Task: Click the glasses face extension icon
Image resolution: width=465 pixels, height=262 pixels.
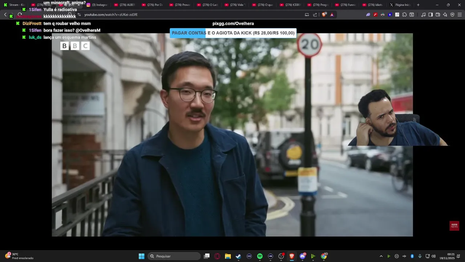Action: pyautogui.click(x=383, y=15)
